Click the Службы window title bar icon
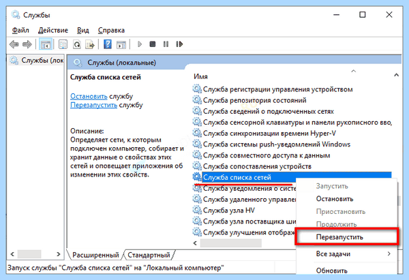Screen dimensions: 409x280 (16, 14)
